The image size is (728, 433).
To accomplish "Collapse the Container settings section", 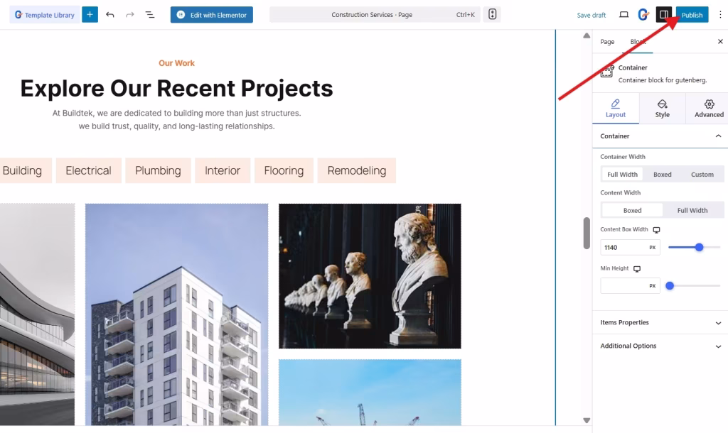I will tap(717, 136).
